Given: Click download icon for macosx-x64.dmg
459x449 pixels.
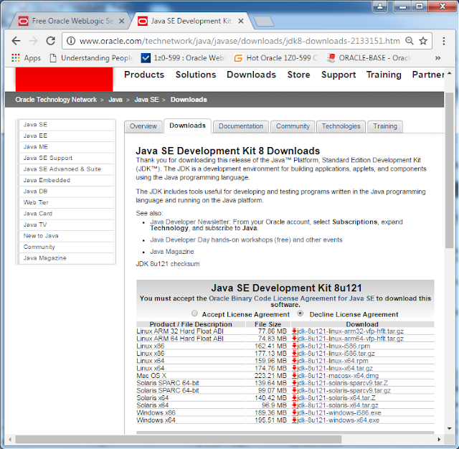Looking at the screenshot, I should click(295, 376).
